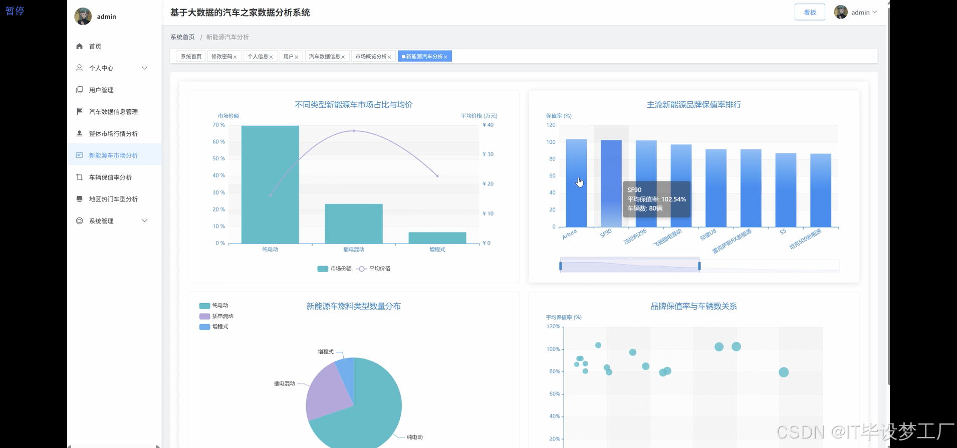
Task: Toggle 市场份额 legend series
Action: [334, 269]
